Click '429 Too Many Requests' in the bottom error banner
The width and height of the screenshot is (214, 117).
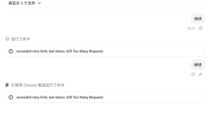(x=85, y=97)
